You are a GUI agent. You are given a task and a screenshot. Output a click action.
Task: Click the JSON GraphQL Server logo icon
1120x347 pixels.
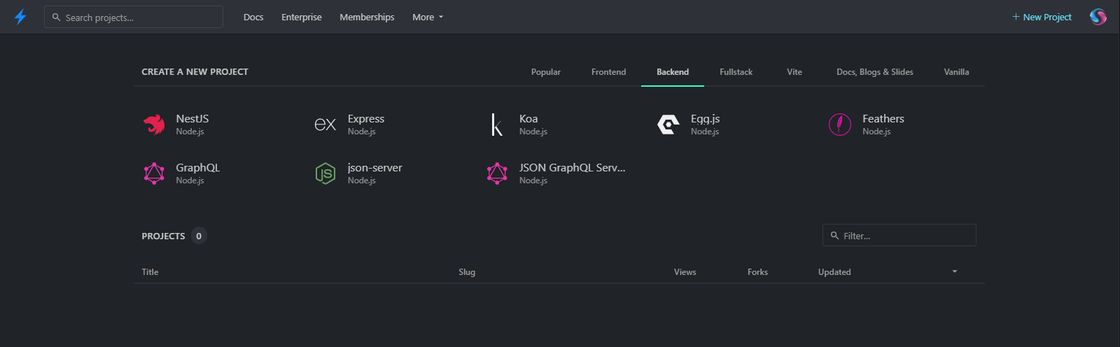pyautogui.click(x=497, y=173)
